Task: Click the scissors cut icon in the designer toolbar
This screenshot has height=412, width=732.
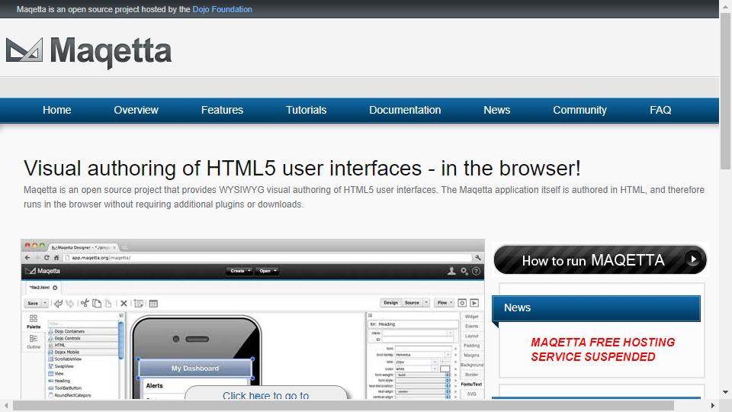Action: point(85,303)
